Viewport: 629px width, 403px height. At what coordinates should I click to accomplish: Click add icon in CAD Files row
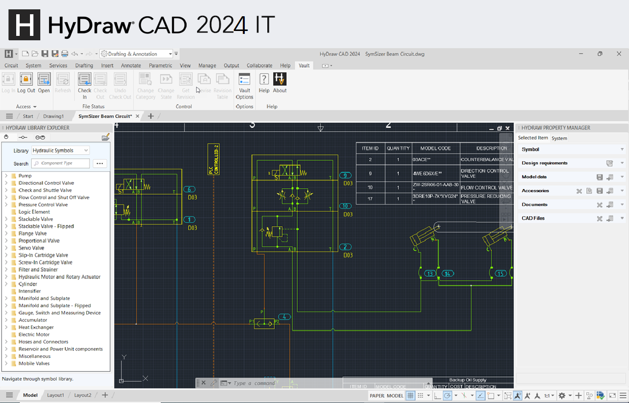click(x=610, y=218)
